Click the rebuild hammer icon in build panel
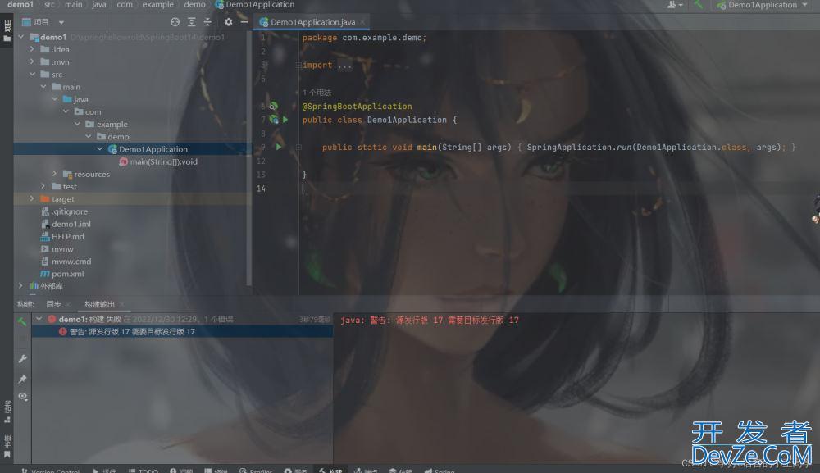 22,321
